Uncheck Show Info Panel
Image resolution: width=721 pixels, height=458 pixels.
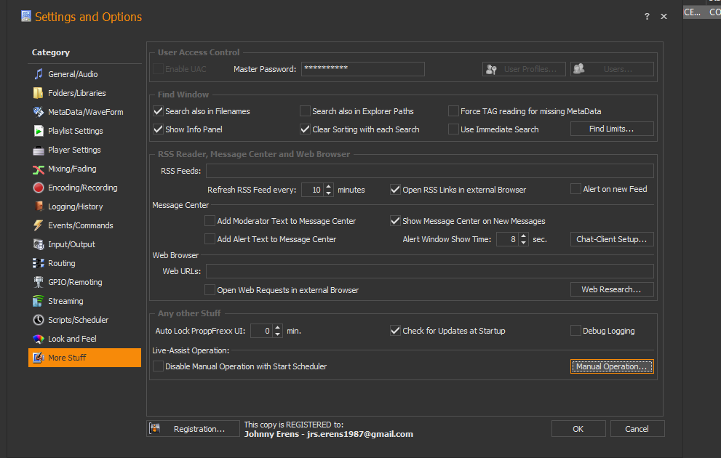[158, 129]
